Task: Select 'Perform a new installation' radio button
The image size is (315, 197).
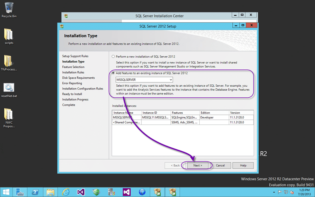Action: coord(113,56)
